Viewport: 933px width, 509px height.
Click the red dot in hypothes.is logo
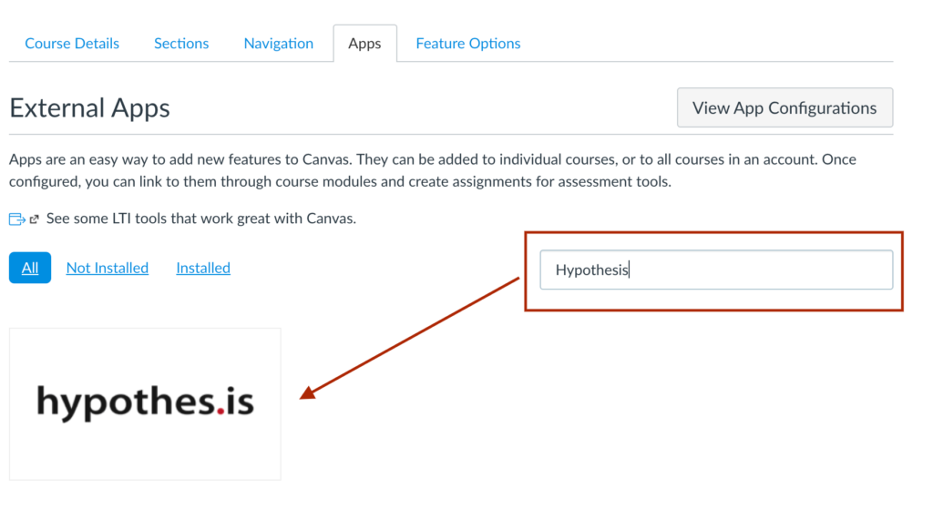point(220,411)
